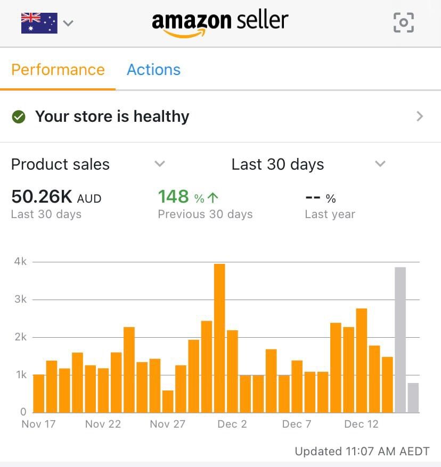Screen dimensions: 441x467
Task: Tap the Australia flag marketplace icon
Action: point(39,23)
